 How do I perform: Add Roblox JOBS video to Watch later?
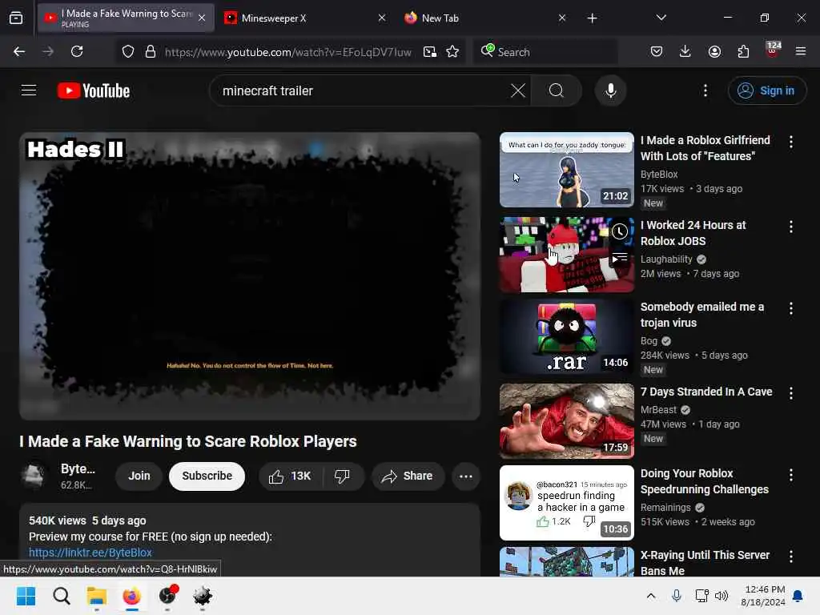620,231
